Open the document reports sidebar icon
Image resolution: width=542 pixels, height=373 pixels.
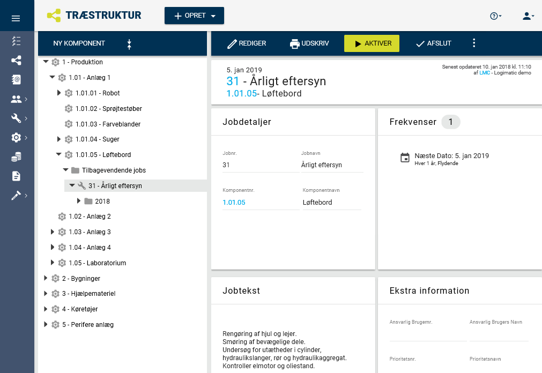coord(16,176)
